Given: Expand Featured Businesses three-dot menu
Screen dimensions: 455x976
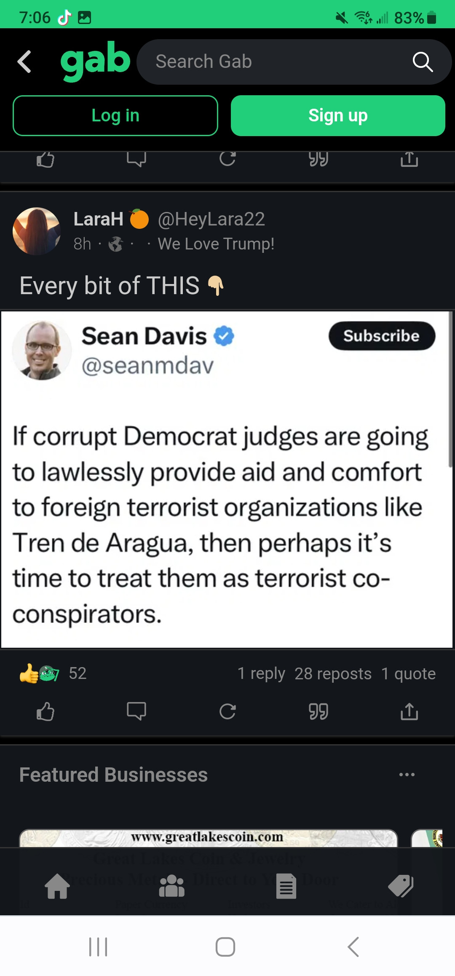Looking at the screenshot, I should (407, 775).
